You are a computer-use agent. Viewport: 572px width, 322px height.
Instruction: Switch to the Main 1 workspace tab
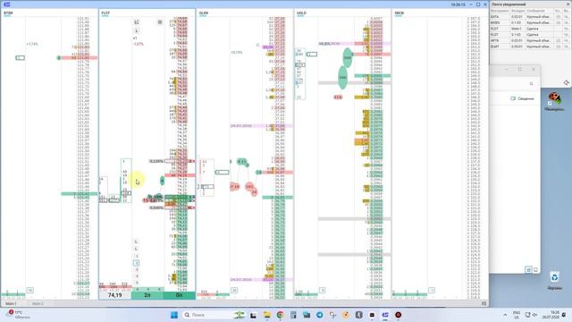(x=11, y=304)
